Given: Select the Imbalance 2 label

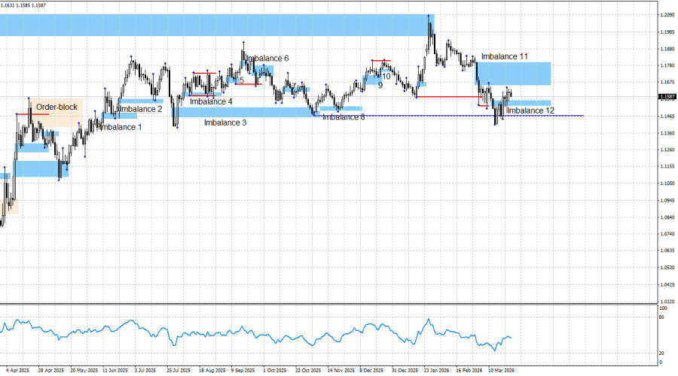Looking at the screenshot, I should pos(140,109).
